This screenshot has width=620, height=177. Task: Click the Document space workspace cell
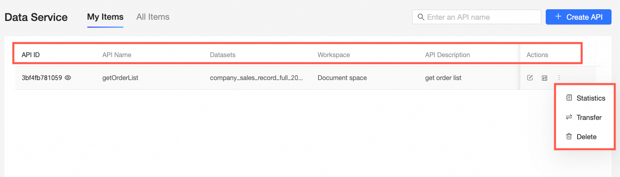[342, 78]
